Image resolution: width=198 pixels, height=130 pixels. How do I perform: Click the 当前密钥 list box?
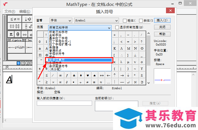tap(116, 106)
